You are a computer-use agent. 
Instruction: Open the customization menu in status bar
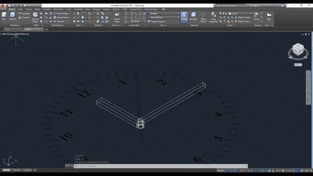(x=311, y=171)
